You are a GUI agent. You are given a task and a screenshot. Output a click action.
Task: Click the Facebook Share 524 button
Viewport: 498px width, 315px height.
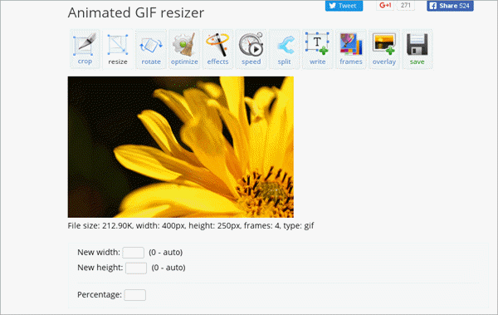pyautogui.click(x=450, y=6)
